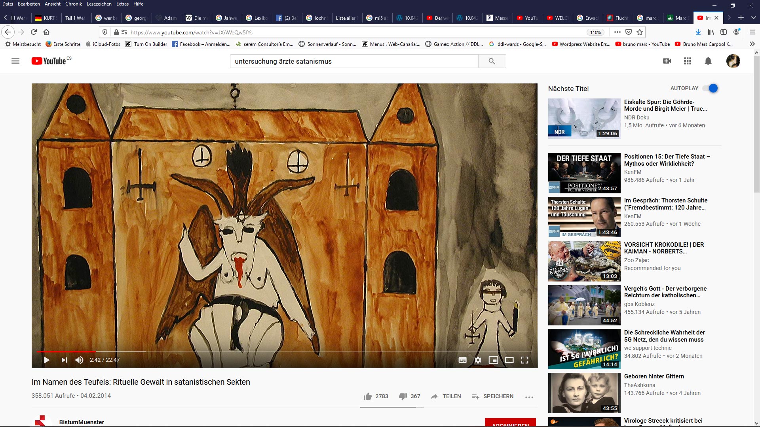Open the browser home page
760x427 pixels.
pos(46,32)
